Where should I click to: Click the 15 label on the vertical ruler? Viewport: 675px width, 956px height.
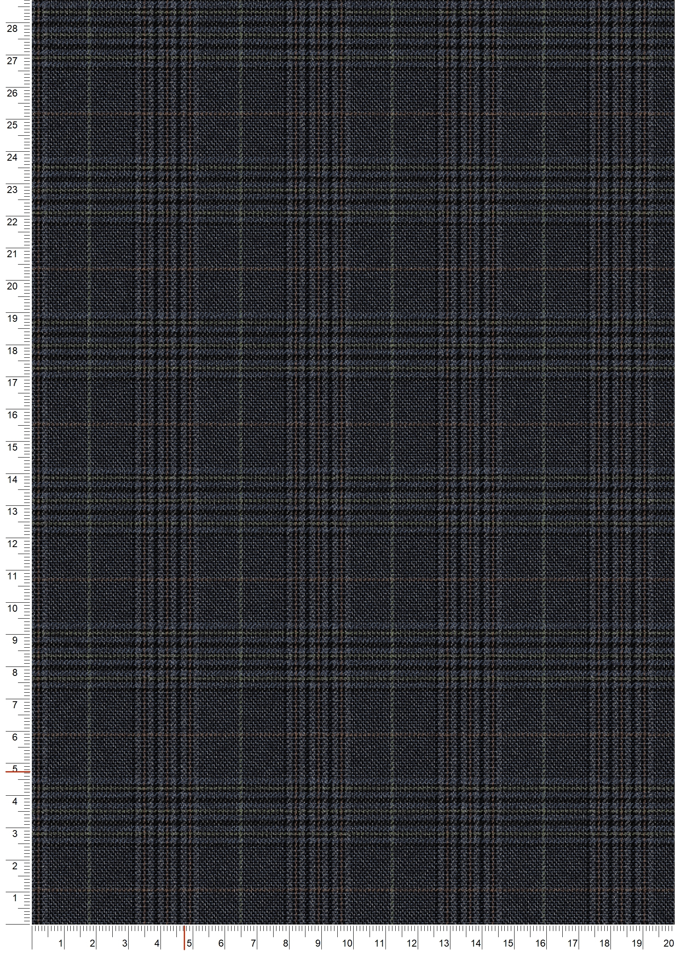[13, 447]
